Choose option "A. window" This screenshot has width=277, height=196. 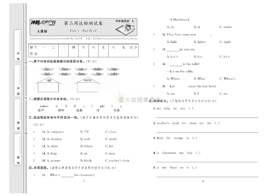click(54, 139)
